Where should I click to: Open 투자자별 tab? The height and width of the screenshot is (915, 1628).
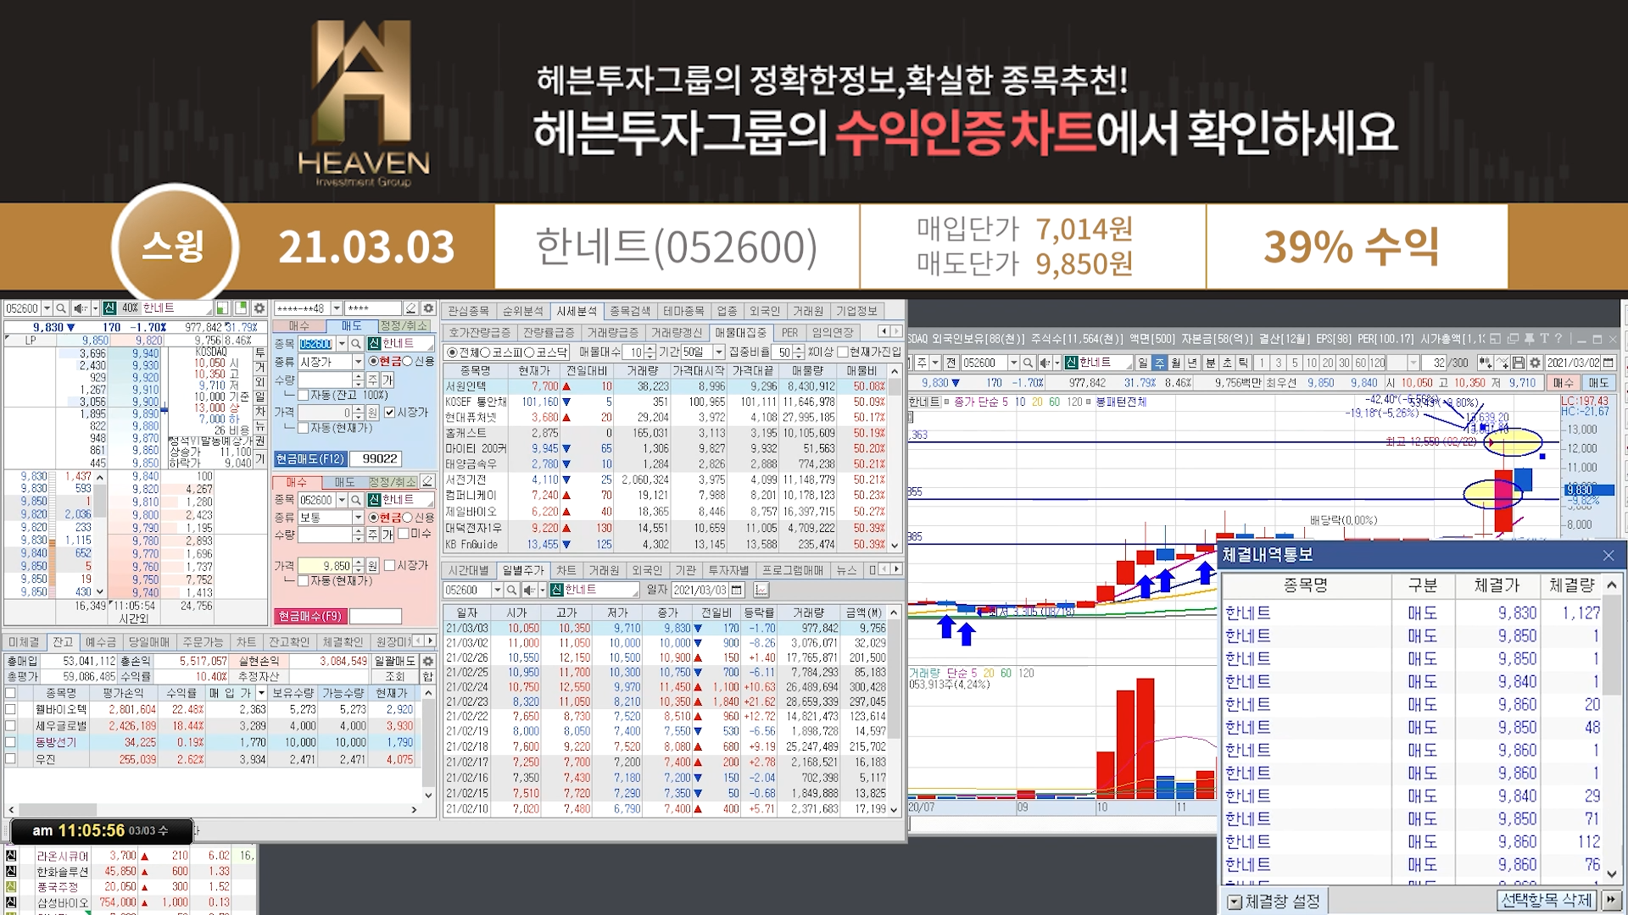point(728,570)
